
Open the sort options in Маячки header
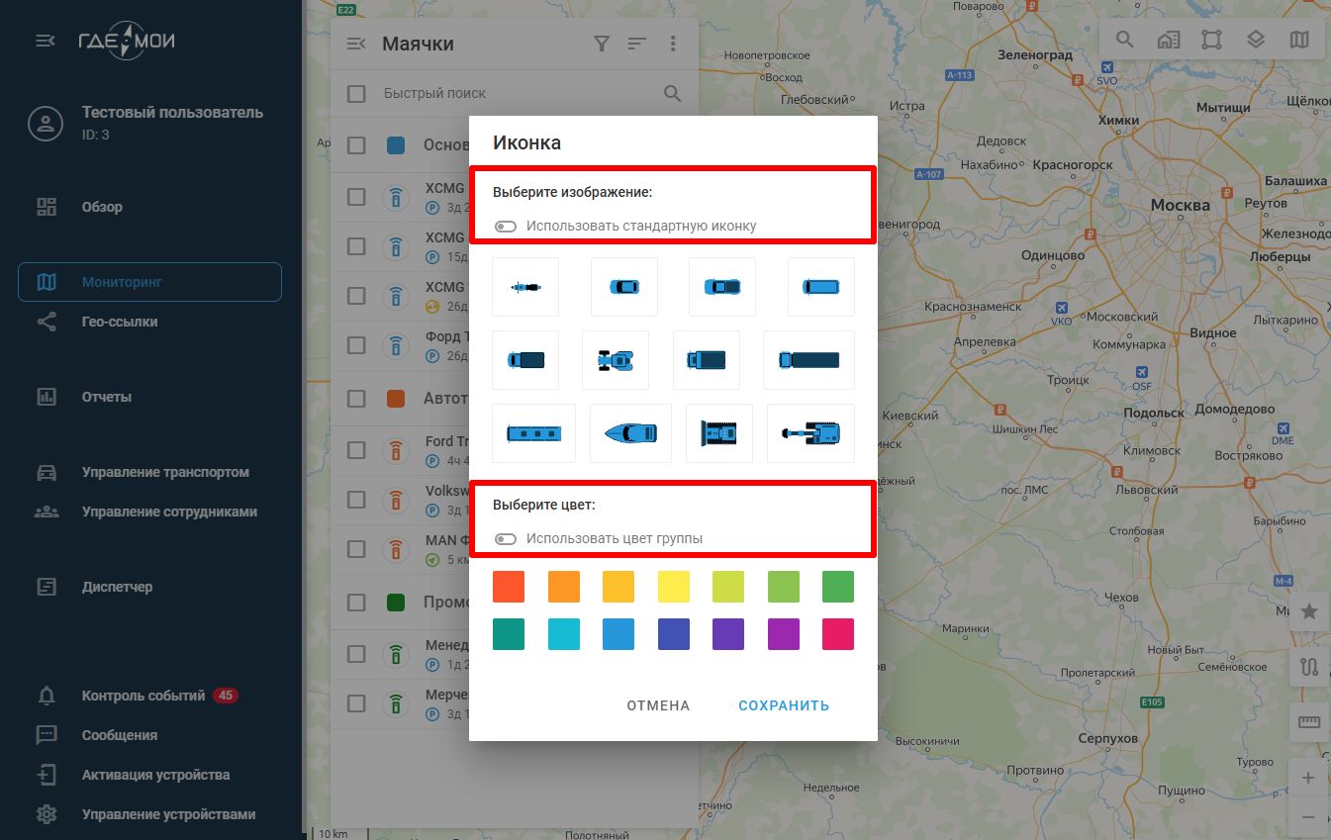637,44
